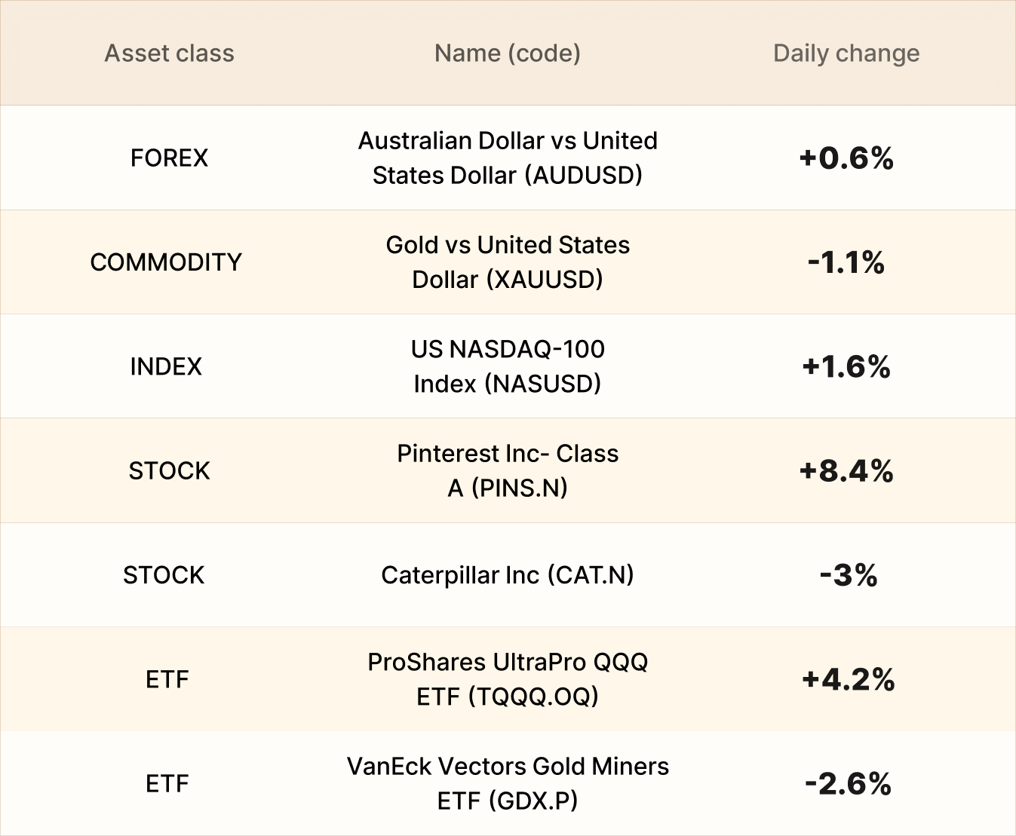Select the COMMODITY asset class cell
The width and height of the screenshot is (1016, 836).
(x=166, y=262)
